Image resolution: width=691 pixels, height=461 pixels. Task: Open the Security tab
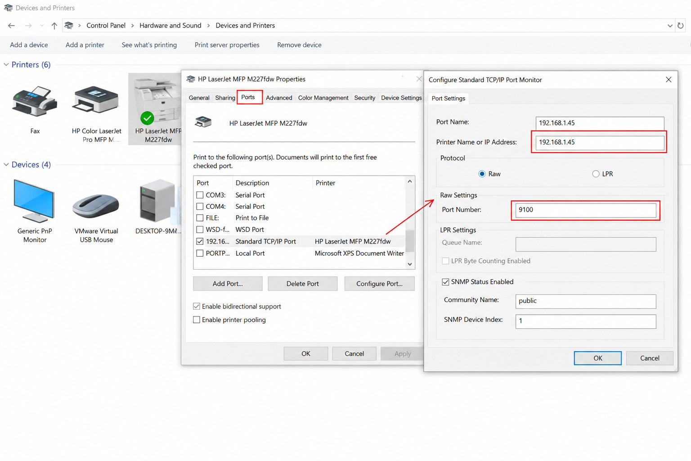point(364,98)
